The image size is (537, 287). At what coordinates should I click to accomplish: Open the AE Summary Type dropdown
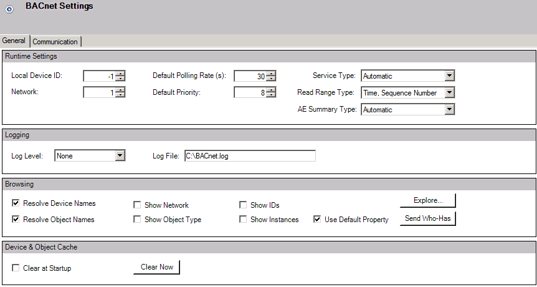tap(449, 110)
